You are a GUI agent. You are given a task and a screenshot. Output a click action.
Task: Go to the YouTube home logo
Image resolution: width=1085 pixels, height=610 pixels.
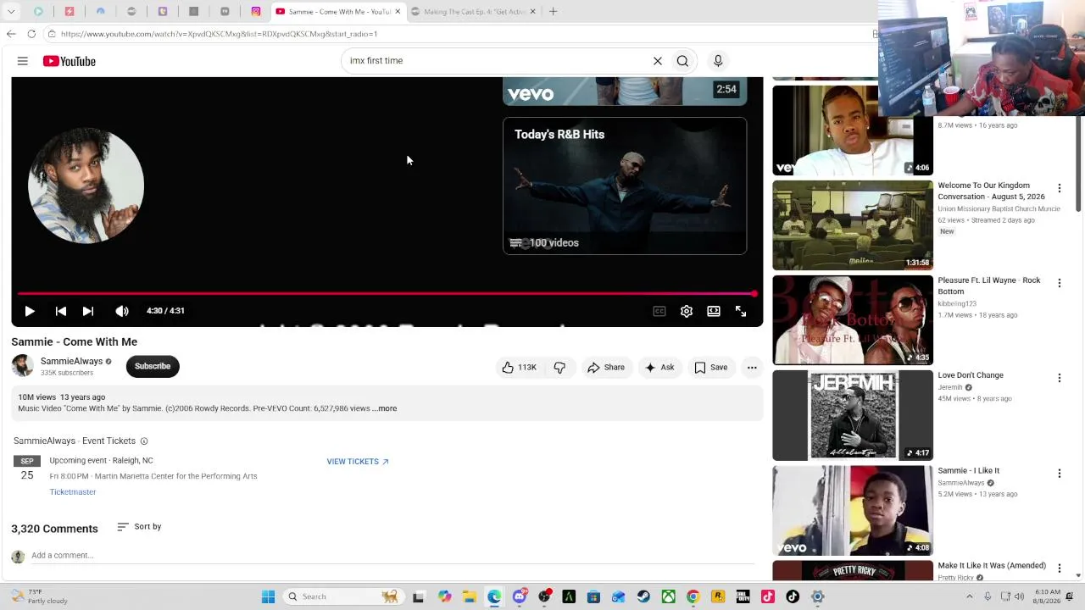(x=70, y=61)
